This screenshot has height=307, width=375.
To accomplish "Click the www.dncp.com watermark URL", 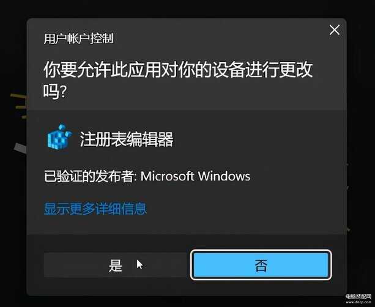I will (x=358, y=302).
